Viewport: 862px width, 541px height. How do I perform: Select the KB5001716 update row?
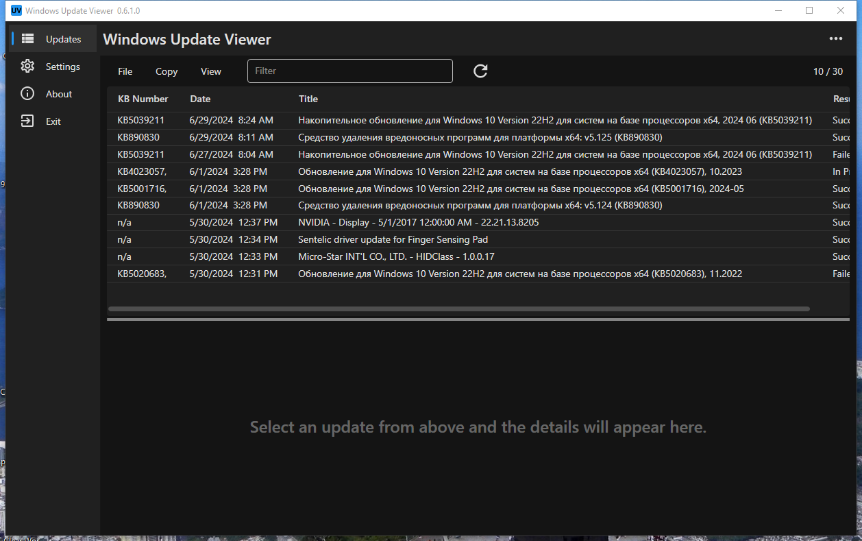478,189
